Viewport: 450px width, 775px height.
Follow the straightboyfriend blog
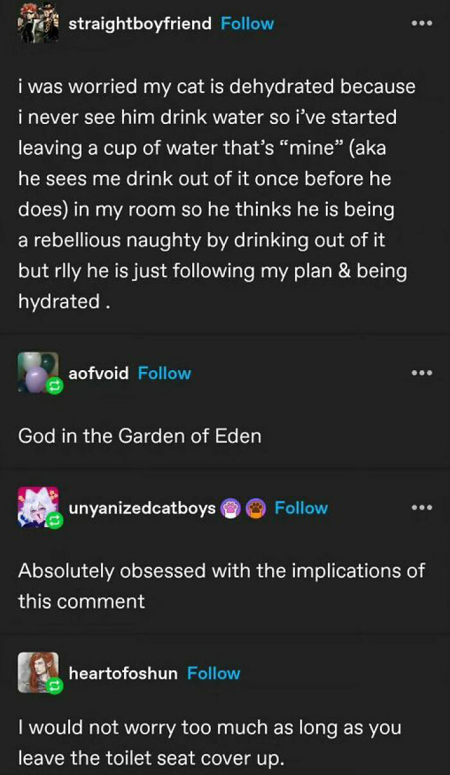click(247, 24)
